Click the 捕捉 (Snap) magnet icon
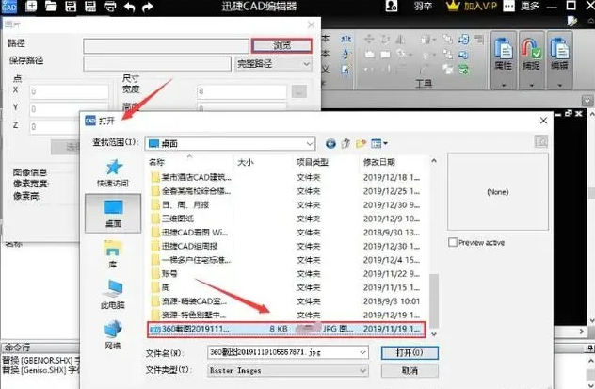The image size is (595, 389). click(x=533, y=53)
